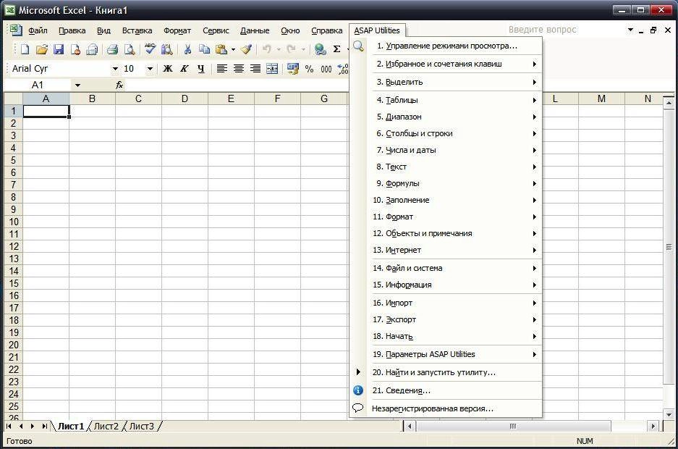The image size is (678, 449).
Task: Click the first sheet navigation arrow
Action: (x=9, y=426)
